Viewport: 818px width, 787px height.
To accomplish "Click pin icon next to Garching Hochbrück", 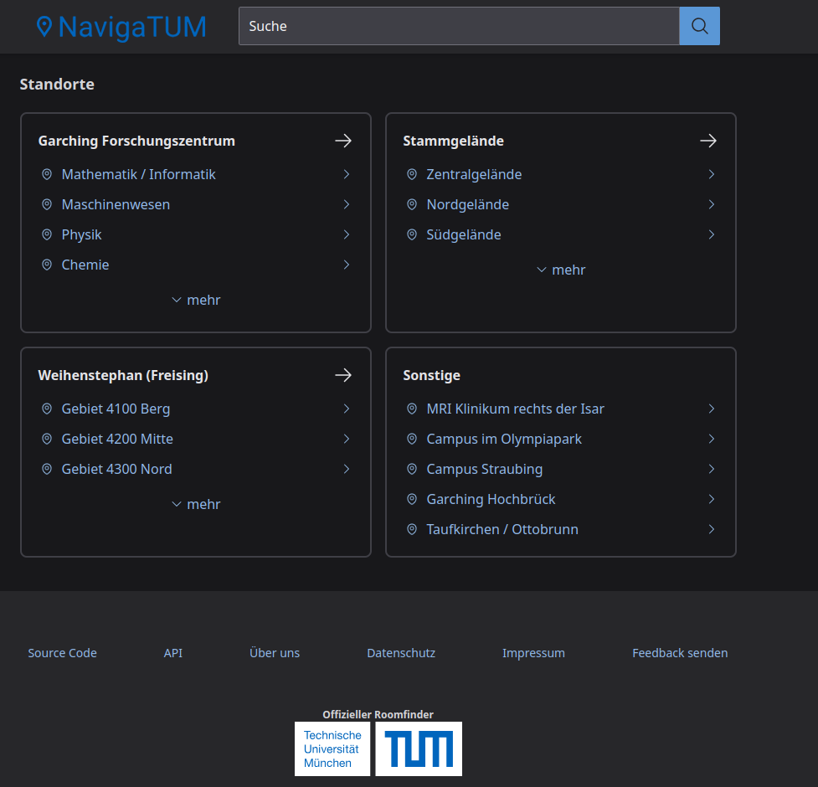I will tap(412, 500).
